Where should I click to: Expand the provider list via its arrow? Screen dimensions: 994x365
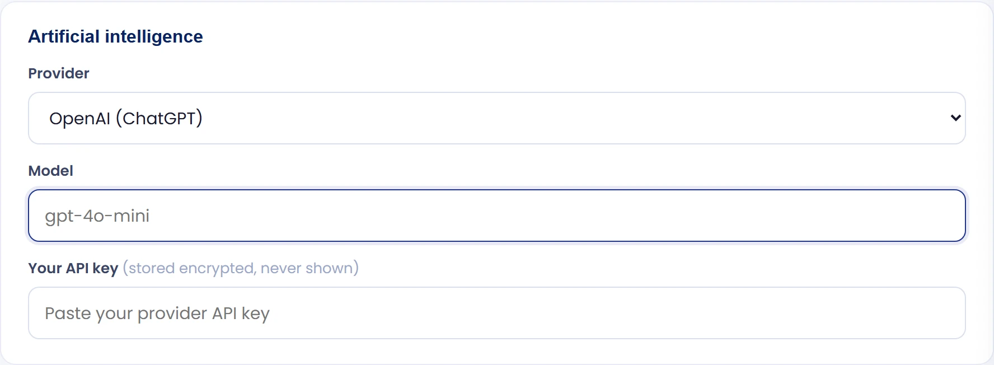pos(955,118)
